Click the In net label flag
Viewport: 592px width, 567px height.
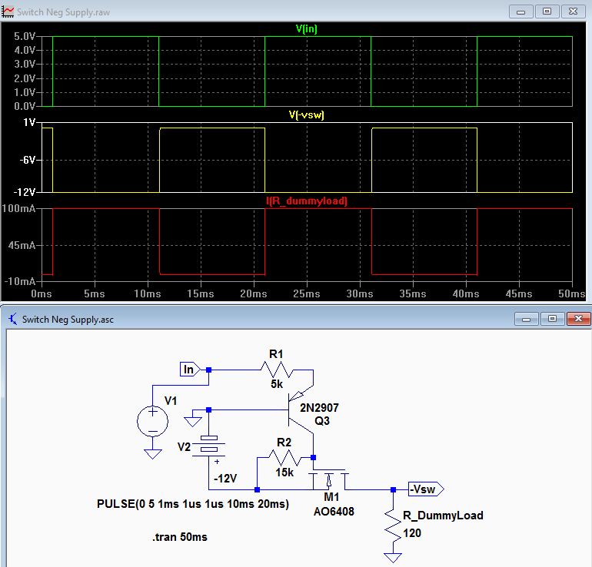(190, 370)
